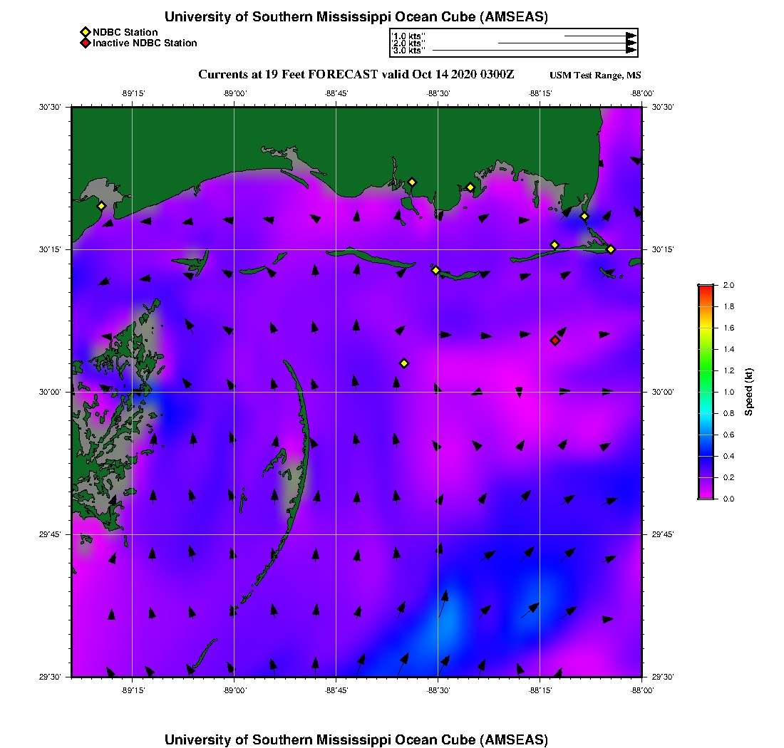The height and width of the screenshot is (748, 784).
Task: Click the top "Ocean Cube (AMSEAS)" title
Action: [x=356, y=17]
